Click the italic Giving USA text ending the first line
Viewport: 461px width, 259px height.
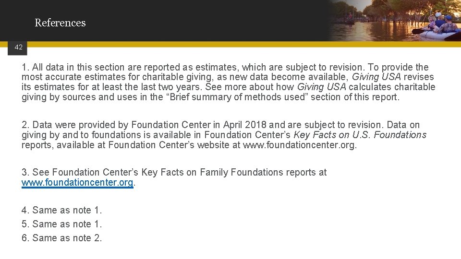376,77
